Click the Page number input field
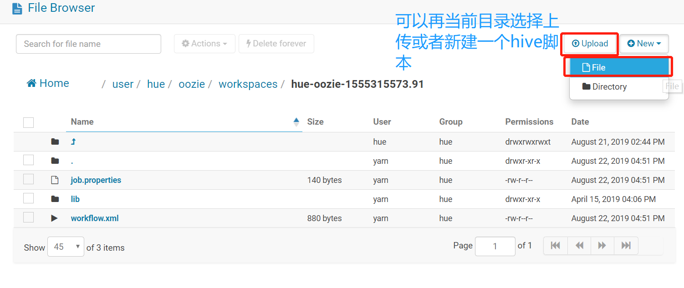Viewport: 684px width, 288px height. (x=495, y=246)
